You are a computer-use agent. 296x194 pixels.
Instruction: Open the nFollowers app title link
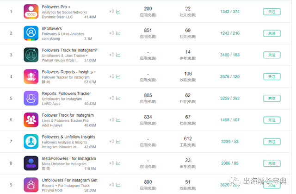52,29
